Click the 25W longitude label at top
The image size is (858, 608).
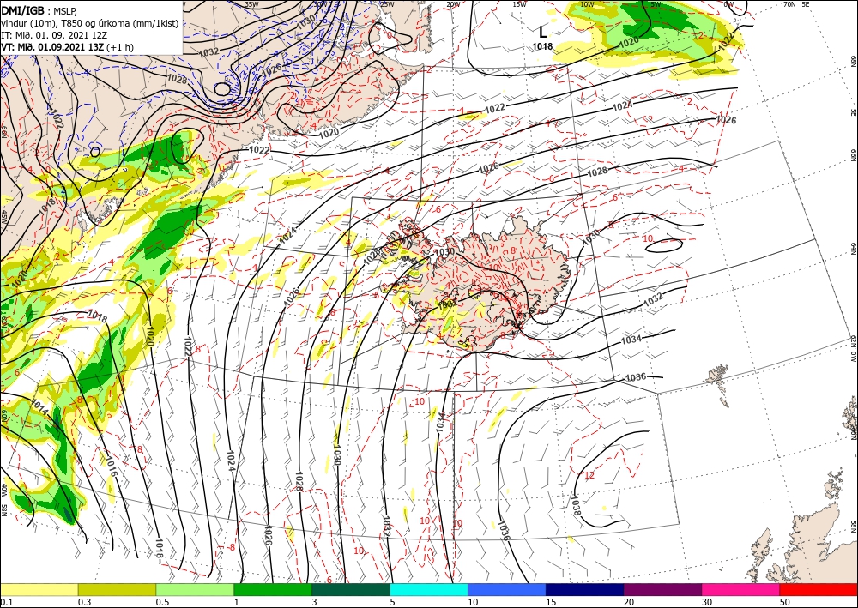387,4
